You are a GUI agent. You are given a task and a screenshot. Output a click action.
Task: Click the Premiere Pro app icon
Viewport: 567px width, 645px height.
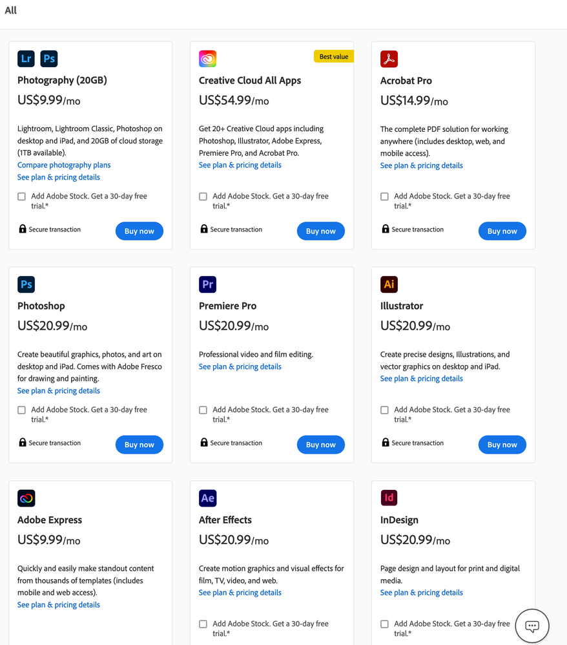(207, 284)
